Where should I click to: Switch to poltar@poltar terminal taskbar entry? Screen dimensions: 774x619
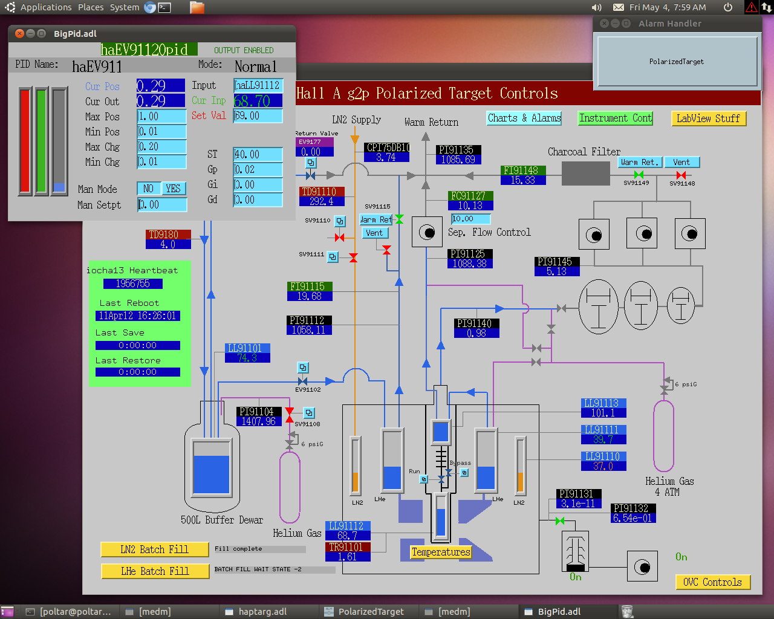coord(69,612)
